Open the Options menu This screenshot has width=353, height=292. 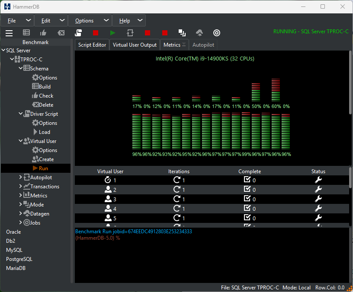90,21
